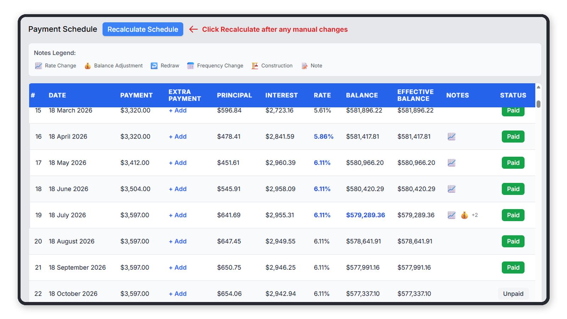Image resolution: width=567 pixels, height=319 pixels.
Task: Add extra payment for 18 April 2026
Action: click(x=178, y=136)
